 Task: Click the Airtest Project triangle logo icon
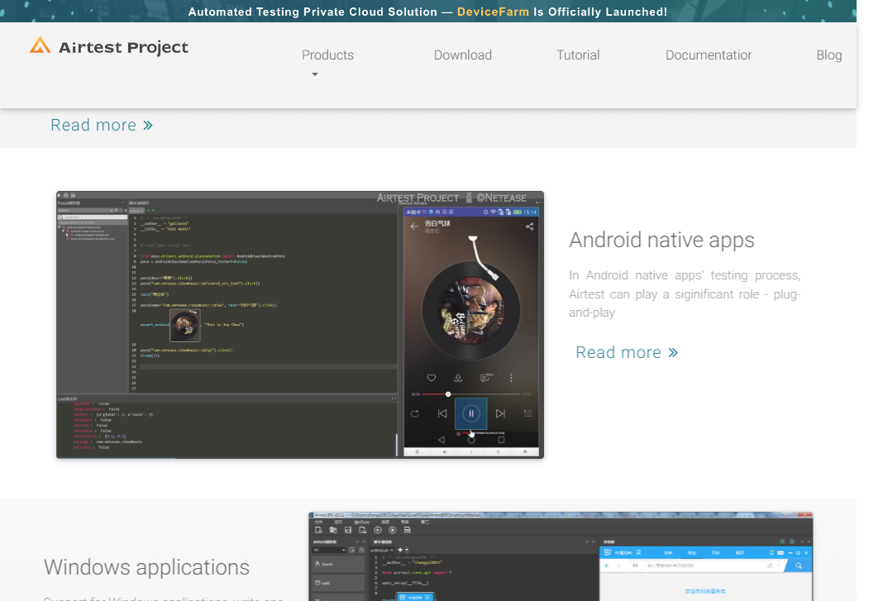[40, 45]
